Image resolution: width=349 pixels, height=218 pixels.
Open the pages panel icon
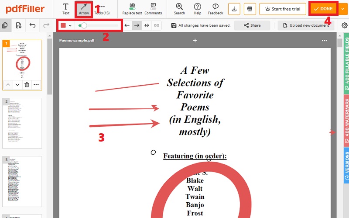[x=5, y=25]
